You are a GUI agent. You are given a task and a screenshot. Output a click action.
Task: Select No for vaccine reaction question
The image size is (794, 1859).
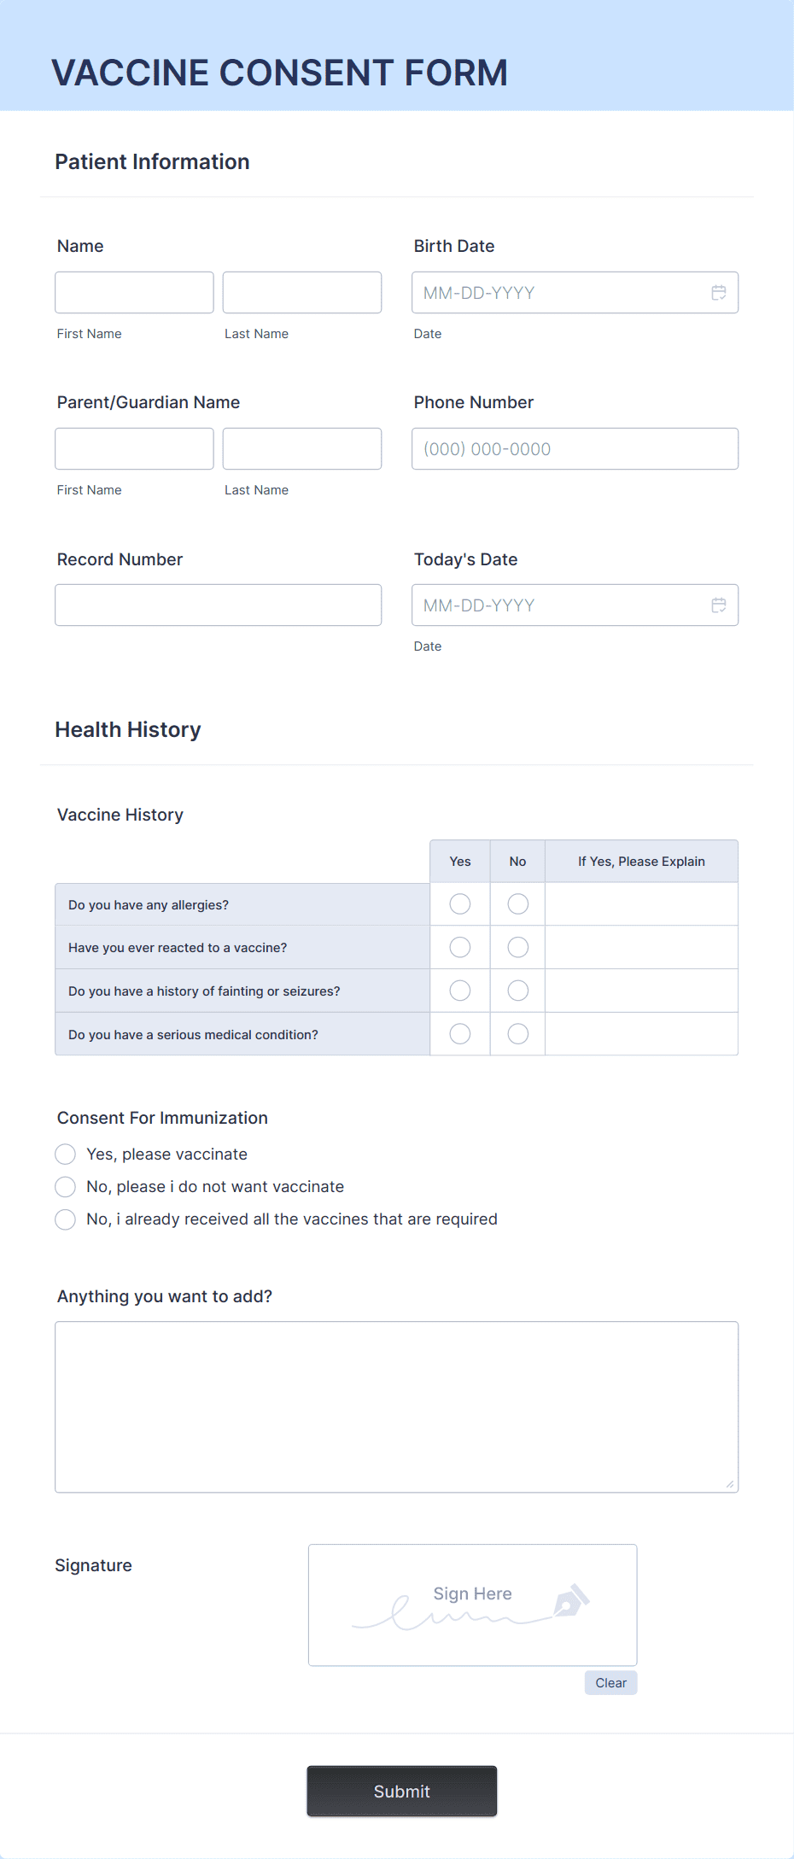pyautogui.click(x=518, y=948)
